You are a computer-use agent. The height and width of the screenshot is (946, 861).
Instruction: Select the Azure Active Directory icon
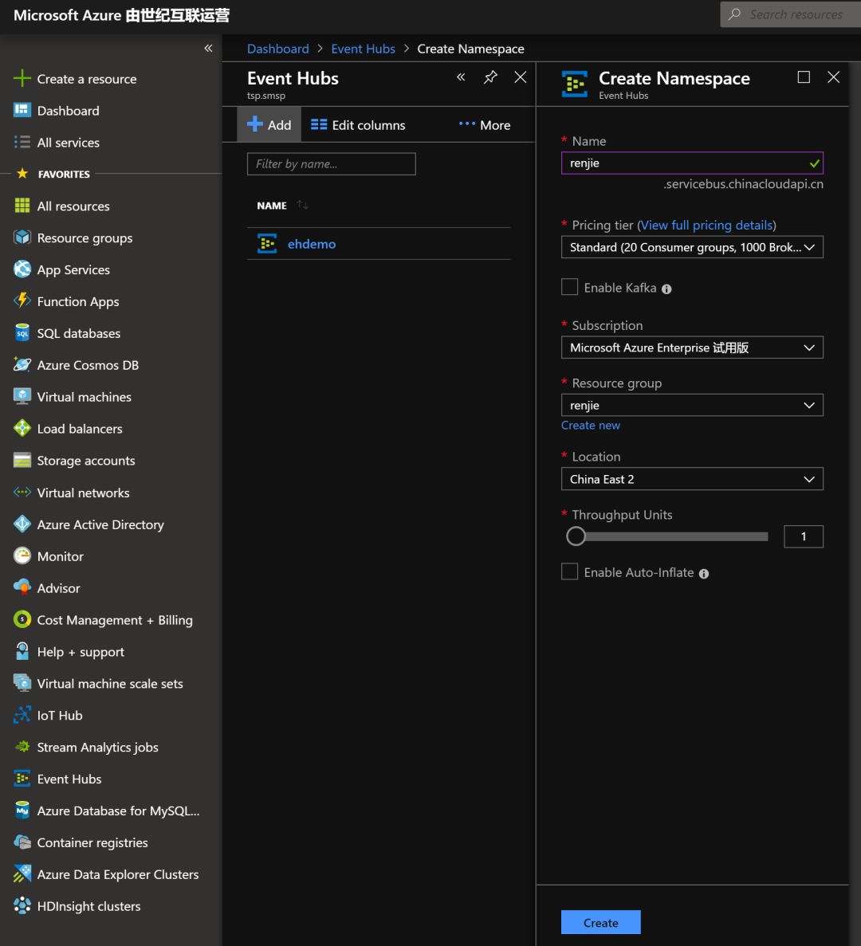coord(22,524)
